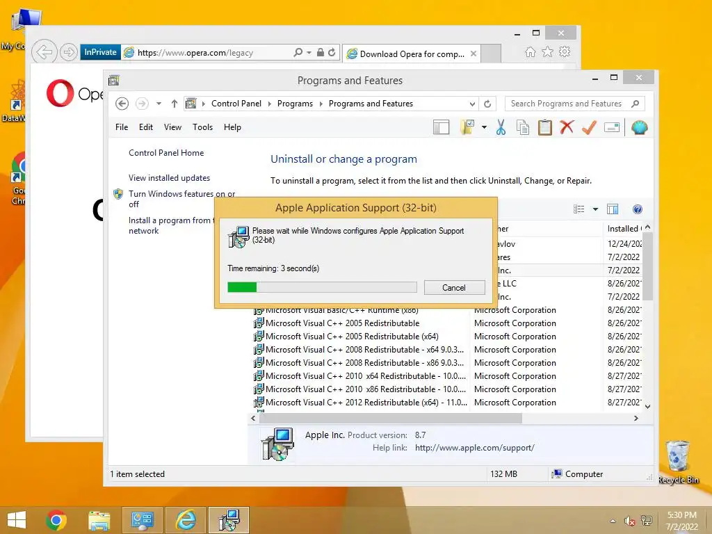
Task: Open View installed updates link
Action: tap(170, 178)
